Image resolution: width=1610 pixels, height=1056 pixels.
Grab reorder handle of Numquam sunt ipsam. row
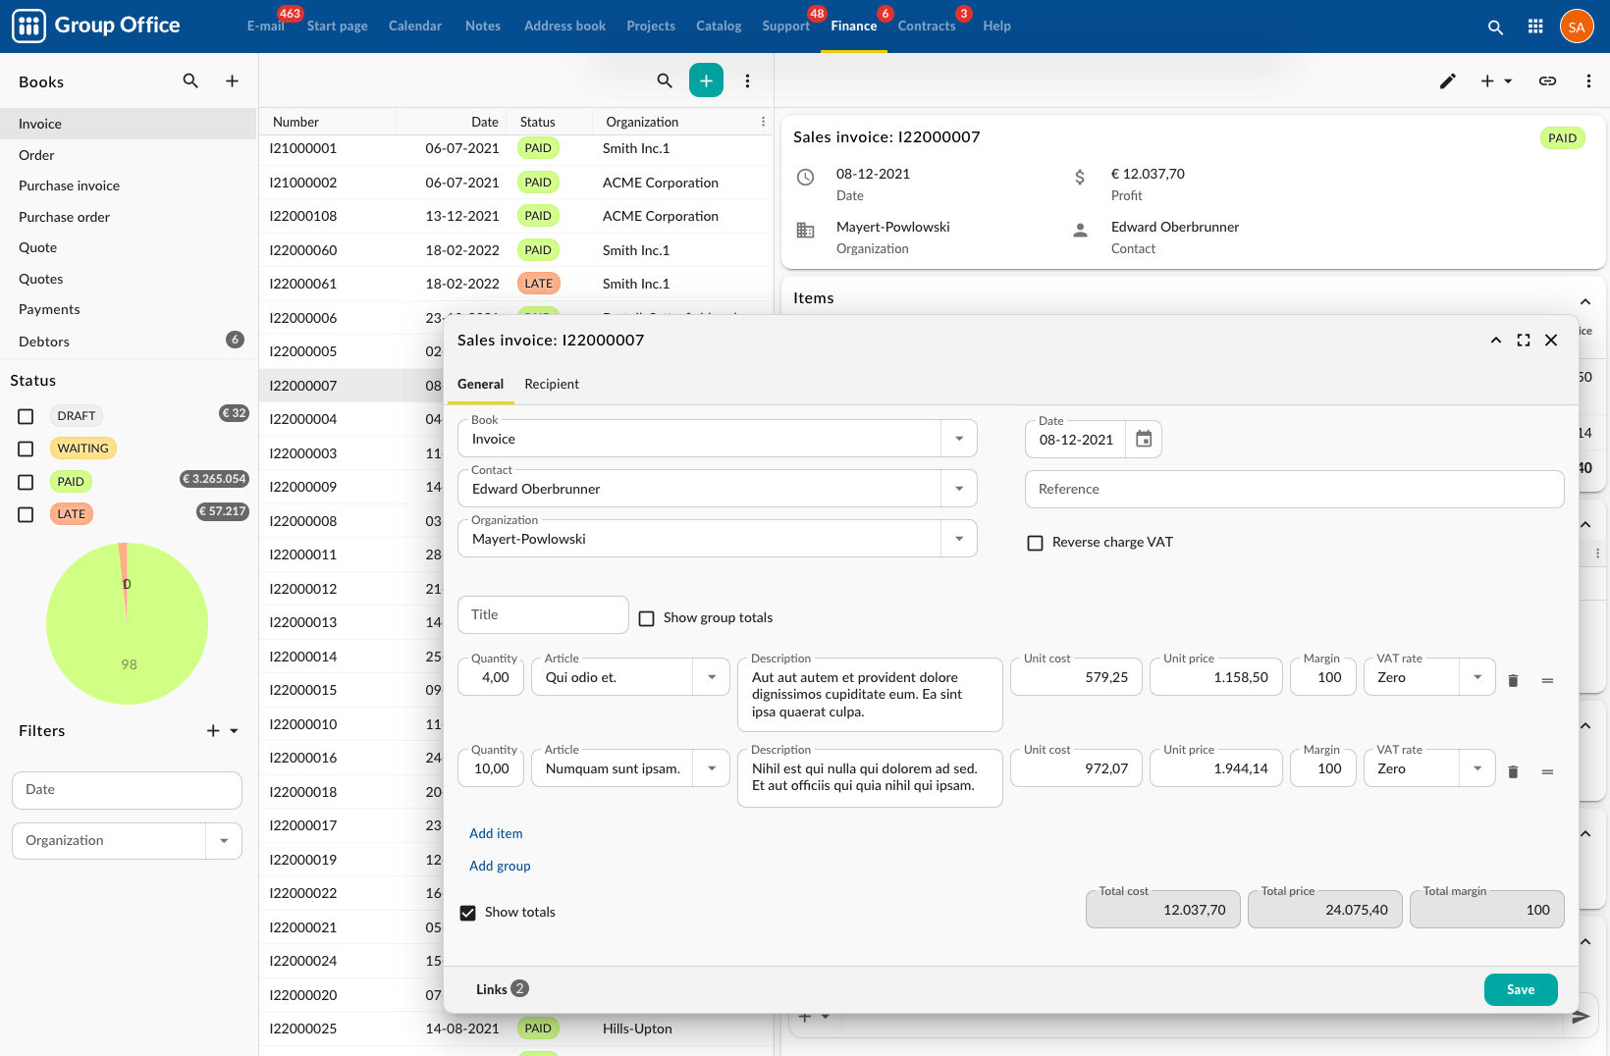coord(1547,771)
